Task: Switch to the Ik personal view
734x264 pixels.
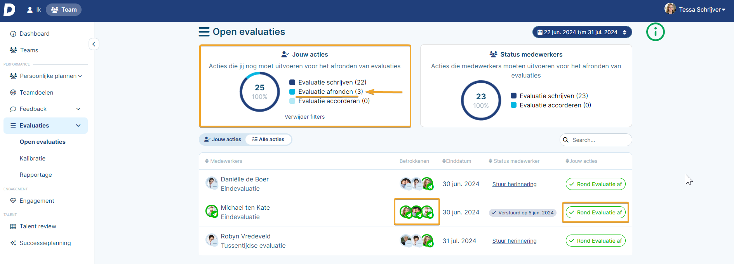Action: point(34,10)
